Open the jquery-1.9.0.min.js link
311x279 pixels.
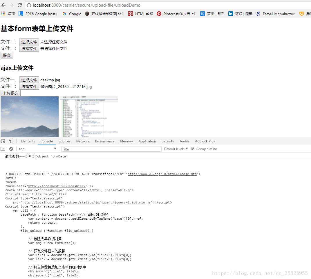pyautogui.click(x=86, y=202)
